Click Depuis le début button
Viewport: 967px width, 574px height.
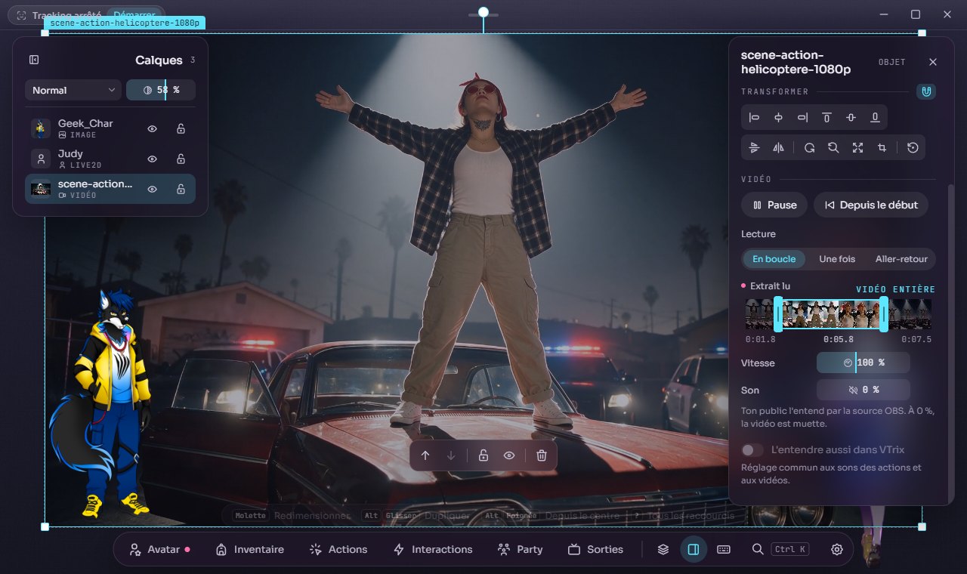point(871,205)
